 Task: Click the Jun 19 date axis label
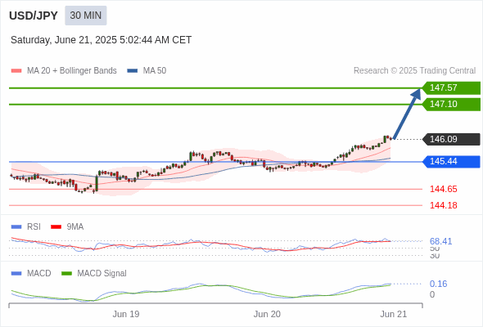pos(126,314)
